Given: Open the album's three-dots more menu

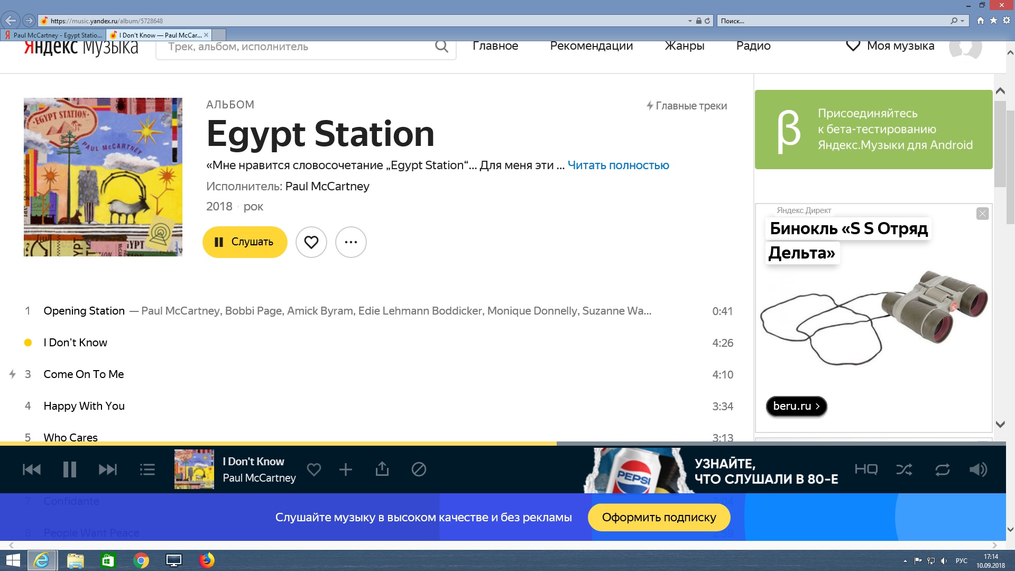Looking at the screenshot, I should click(x=351, y=242).
